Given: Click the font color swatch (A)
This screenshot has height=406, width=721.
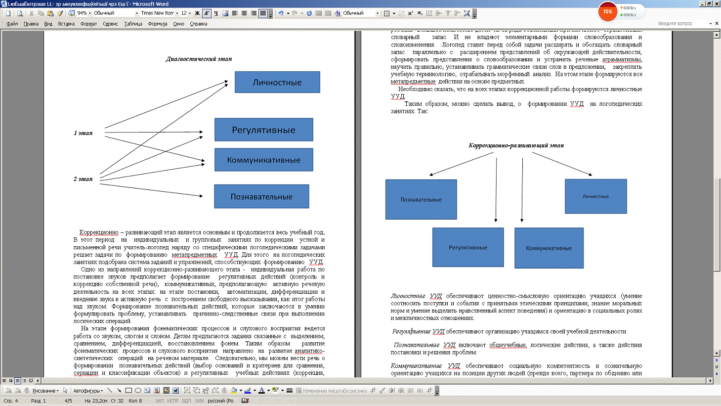Looking at the screenshot, I should [x=261, y=391].
